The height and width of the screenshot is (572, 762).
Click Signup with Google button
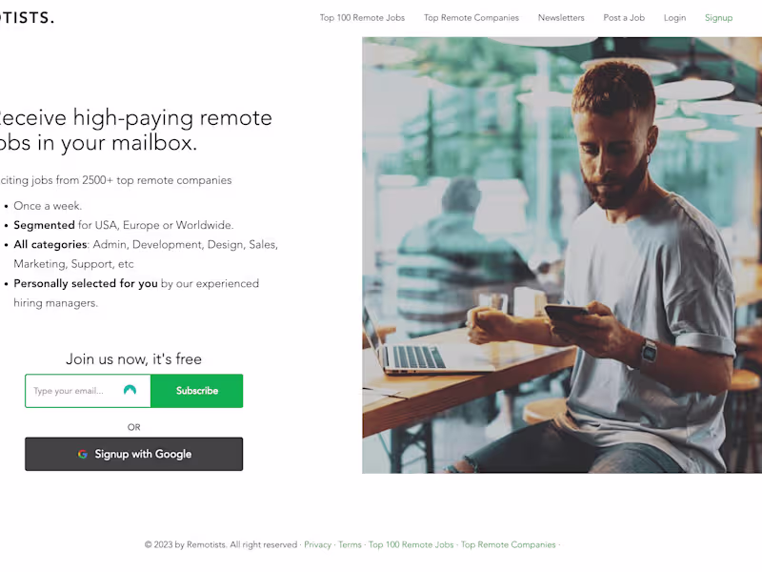pyautogui.click(x=134, y=454)
